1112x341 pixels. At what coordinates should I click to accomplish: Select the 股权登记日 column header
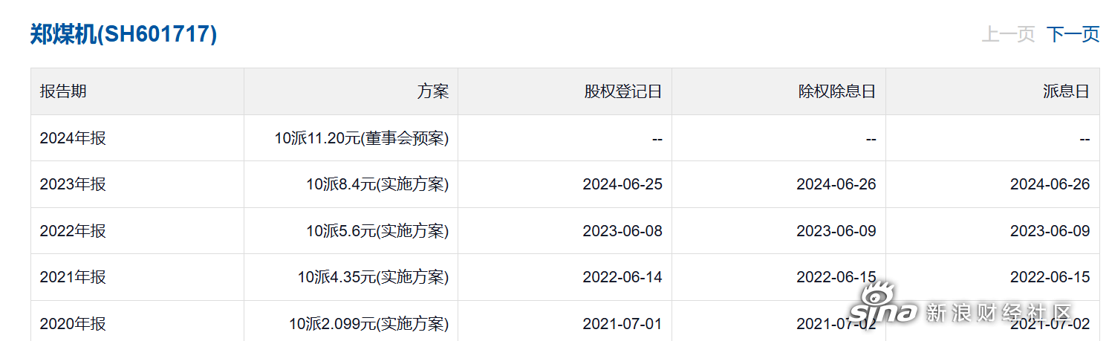pos(623,91)
